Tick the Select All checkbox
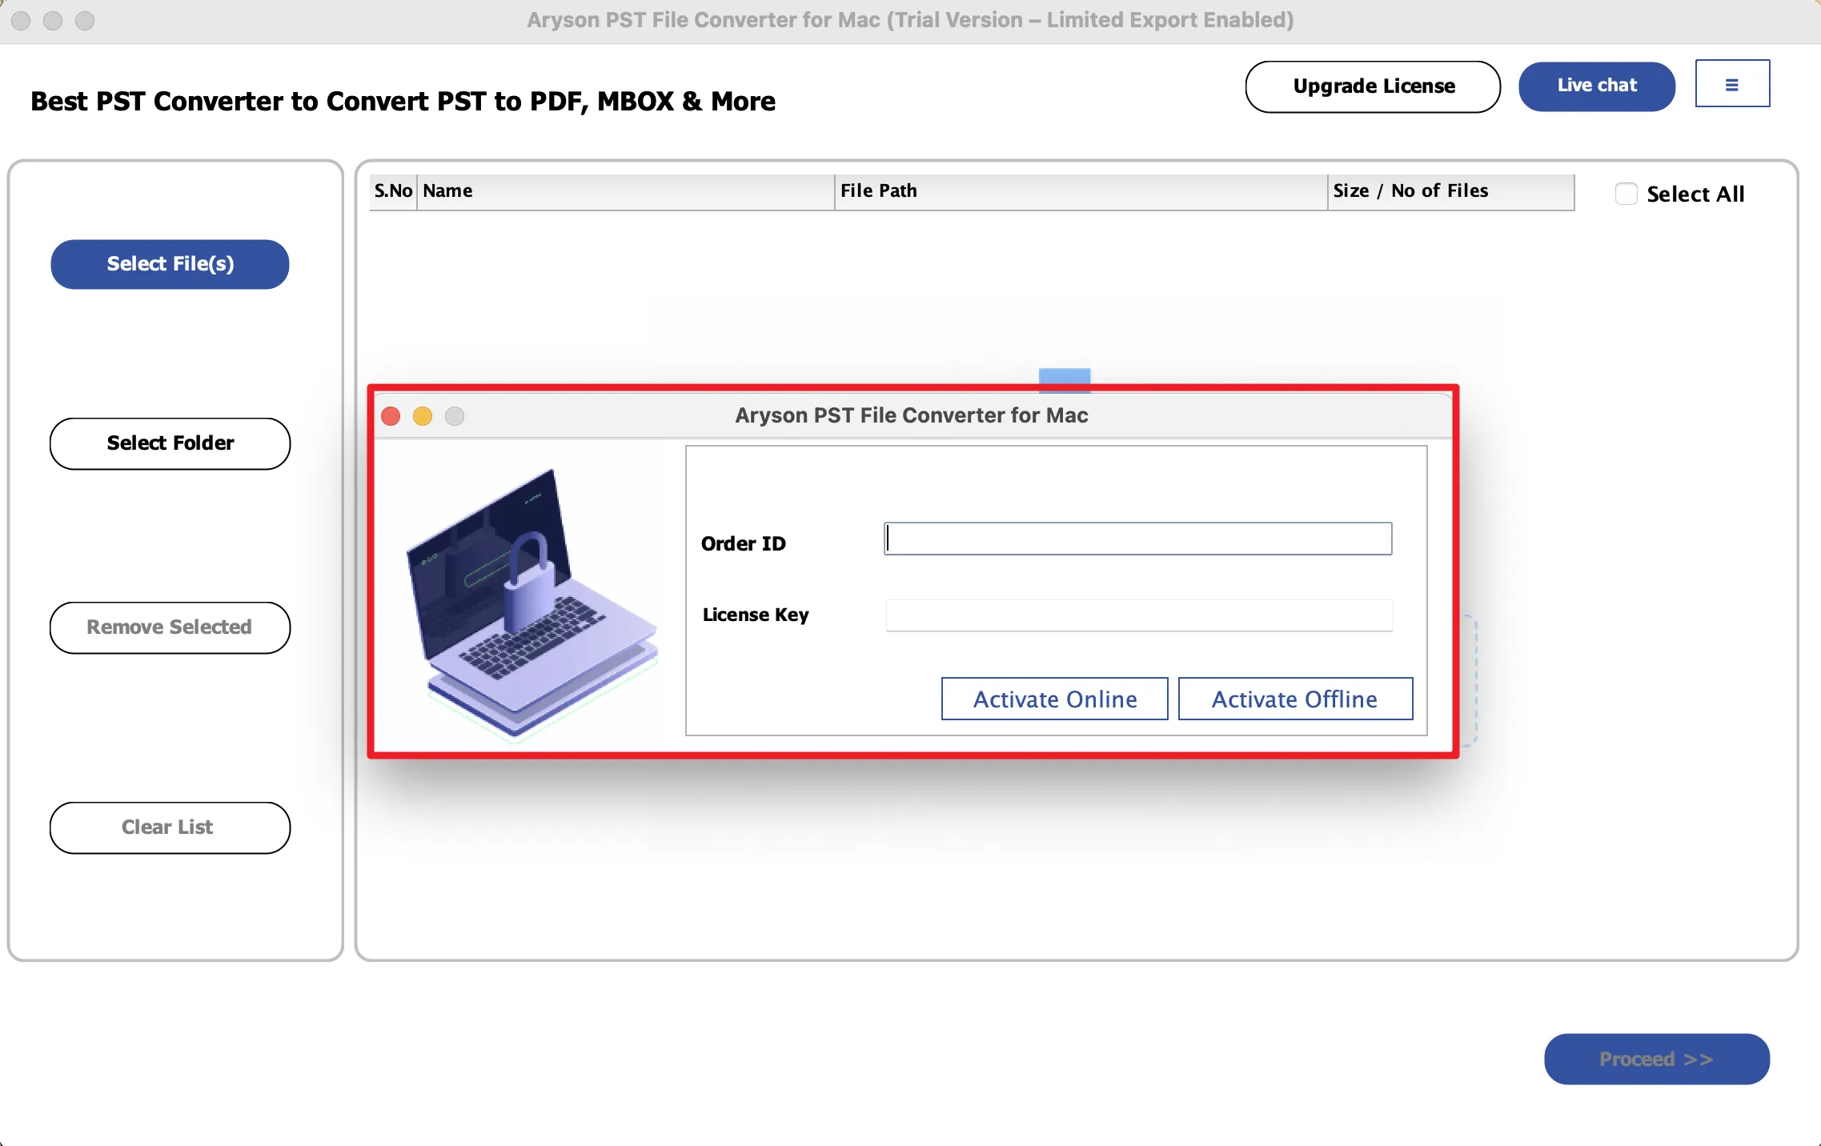This screenshot has height=1146, width=1821. point(1626,194)
